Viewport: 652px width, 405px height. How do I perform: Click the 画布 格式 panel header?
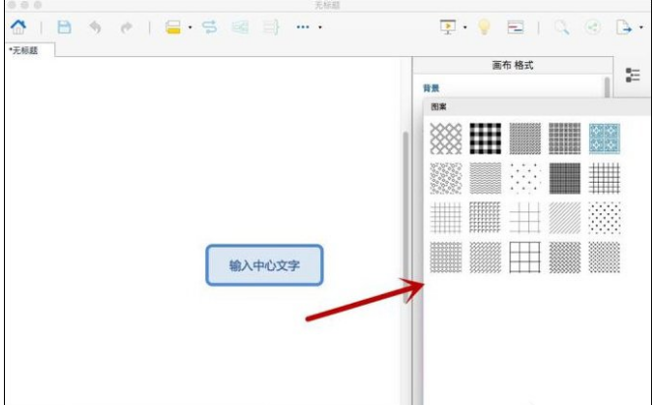point(513,65)
